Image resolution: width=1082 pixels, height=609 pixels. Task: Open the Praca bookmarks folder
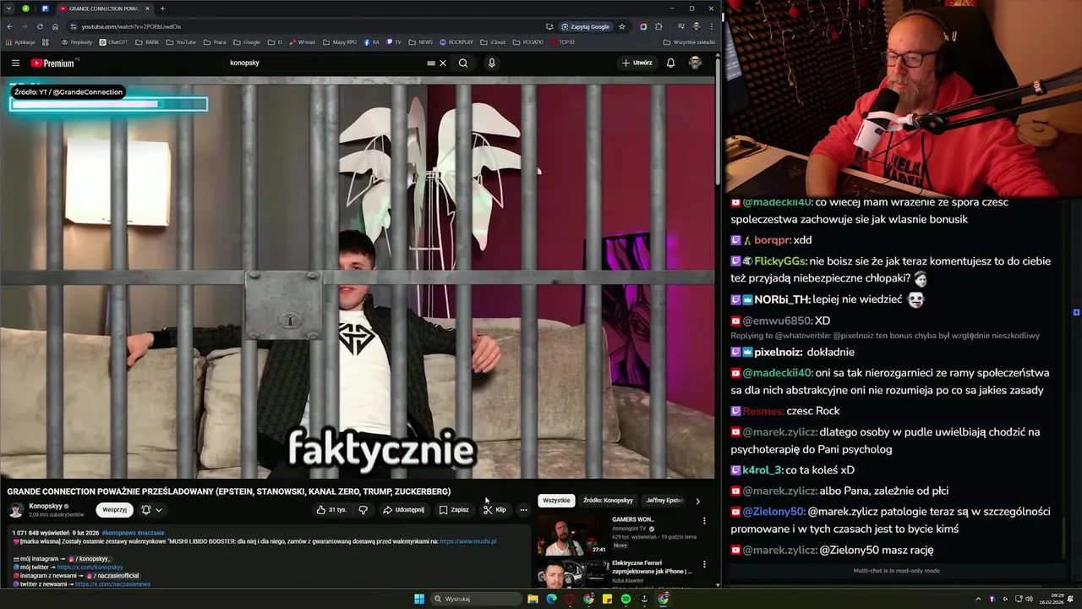(216, 41)
